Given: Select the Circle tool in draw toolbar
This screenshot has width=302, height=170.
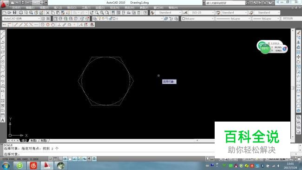Looking at the screenshot, I should [x=3, y=47].
